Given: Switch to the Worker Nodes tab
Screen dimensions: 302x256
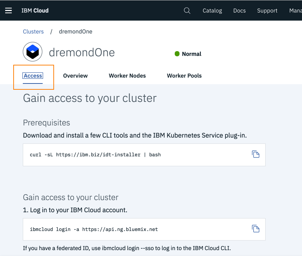Looking at the screenshot, I should [127, 76].
